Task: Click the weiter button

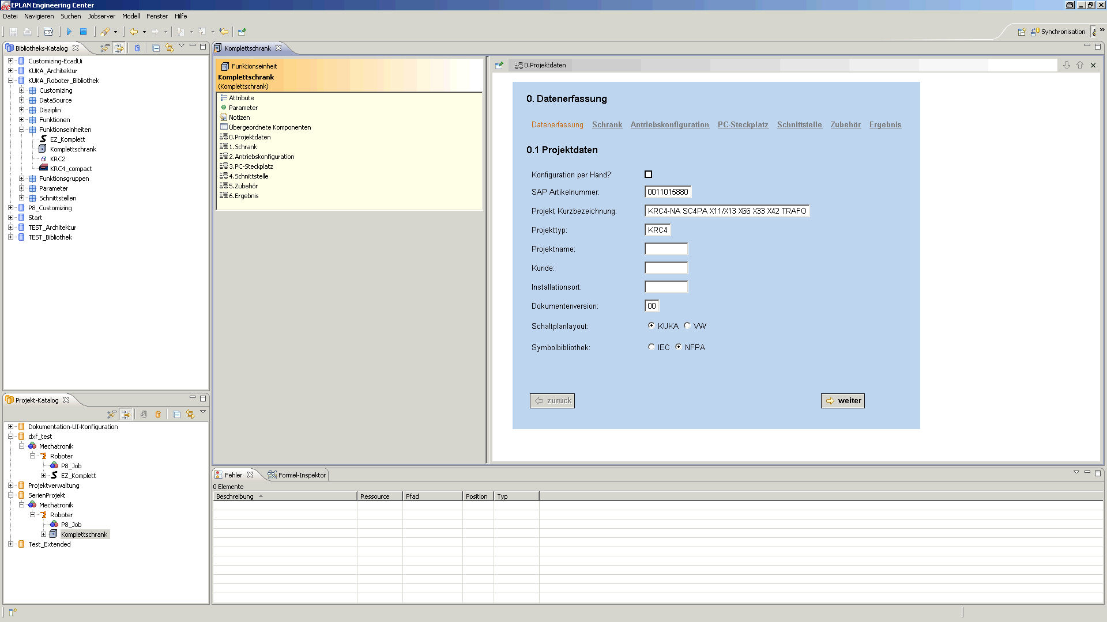Action: pyautogui.click(x=842, y=401)
